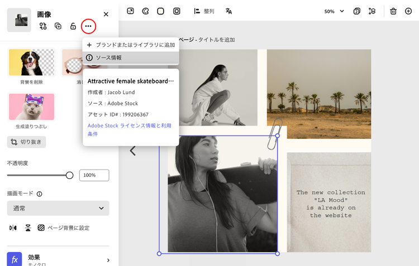Flip the image vertically
The image size is (419, 266).
click(27, 228)
